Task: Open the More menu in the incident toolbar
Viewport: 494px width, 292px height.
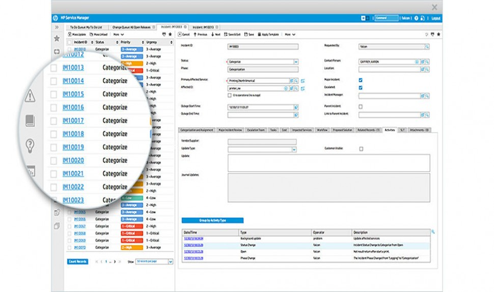Action: click(290, 35)
